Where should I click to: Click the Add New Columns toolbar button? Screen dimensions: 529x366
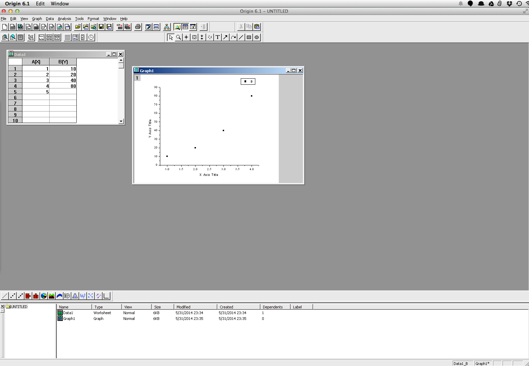tap(203, 27)
